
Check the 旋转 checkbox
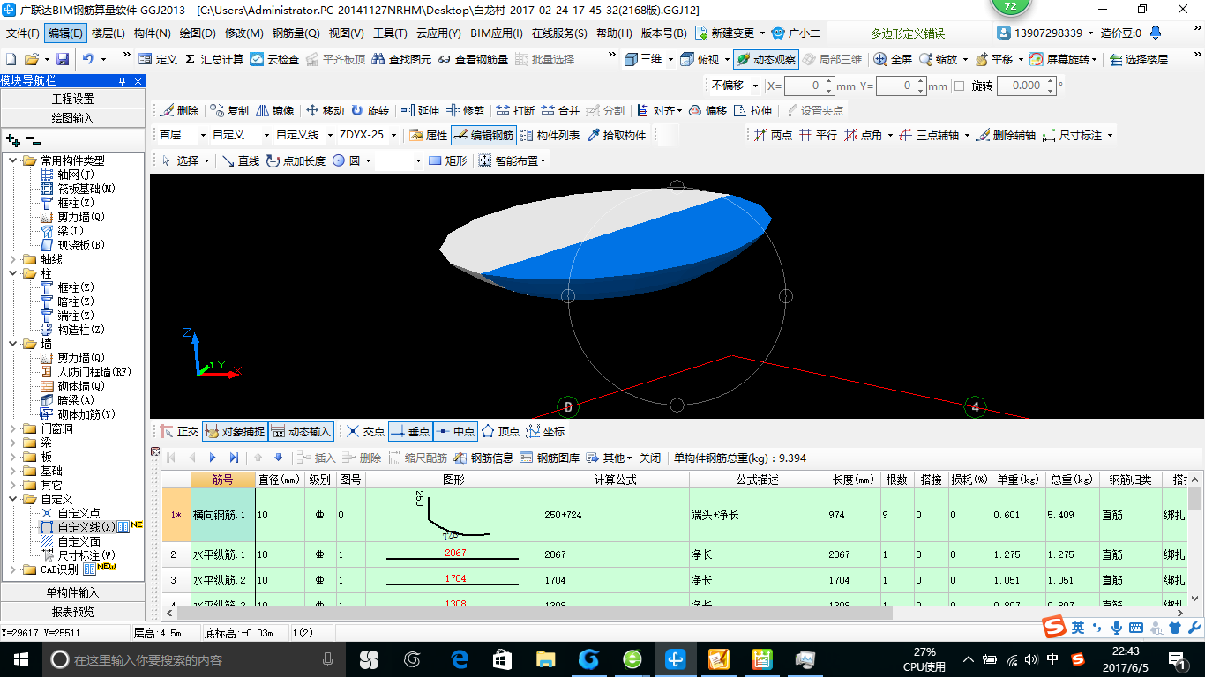959,86
